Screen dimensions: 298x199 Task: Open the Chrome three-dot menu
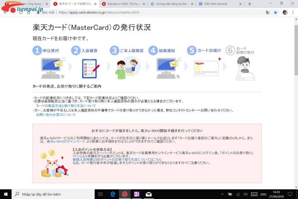pyautogui.click(x=293, y=12)
